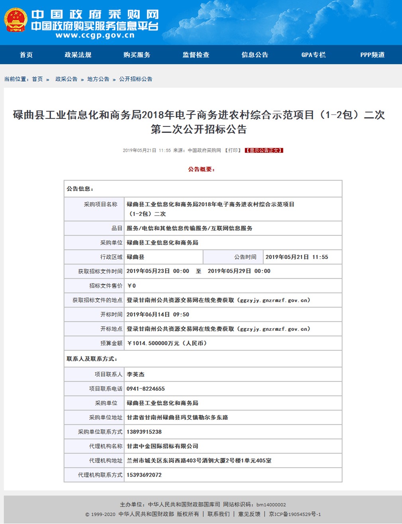Click the 【打印】 print link
Screen dimensions: 402x524
point(233,150)
